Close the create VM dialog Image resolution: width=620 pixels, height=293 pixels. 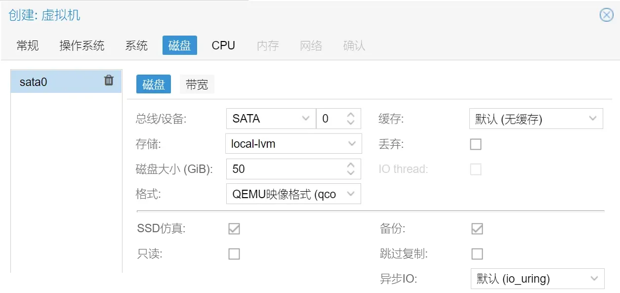tap(607, 15)
